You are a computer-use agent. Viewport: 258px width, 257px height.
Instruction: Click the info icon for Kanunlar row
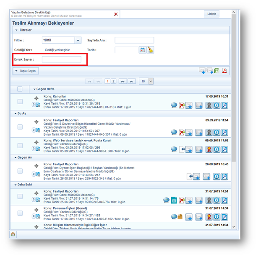(216, 105)
